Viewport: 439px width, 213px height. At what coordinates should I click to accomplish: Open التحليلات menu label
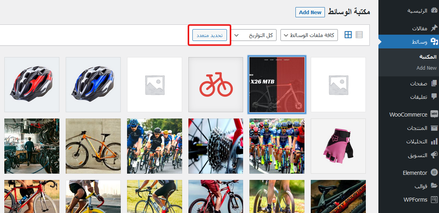[417, 141]
